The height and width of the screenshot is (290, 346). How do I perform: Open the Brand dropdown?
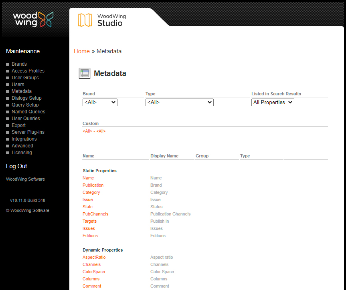click(100, 102)
